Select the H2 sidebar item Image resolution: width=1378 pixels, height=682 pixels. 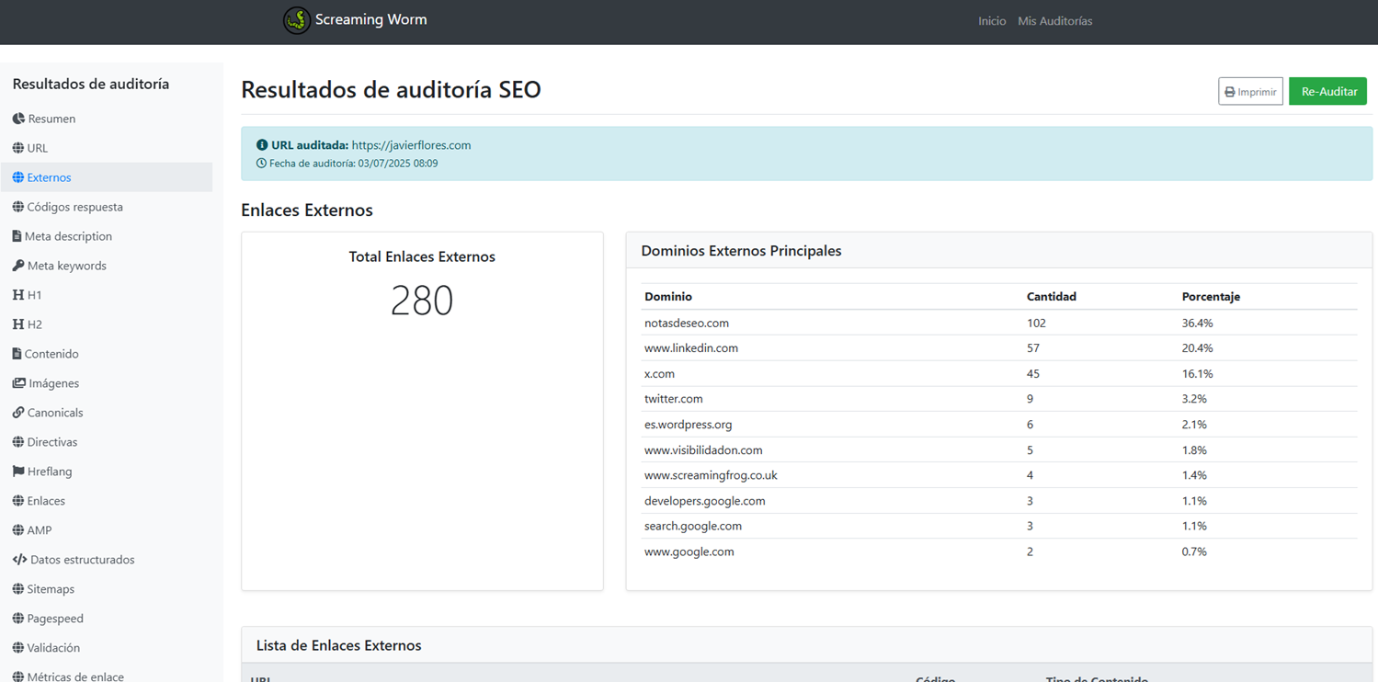[x=107, y=324]
